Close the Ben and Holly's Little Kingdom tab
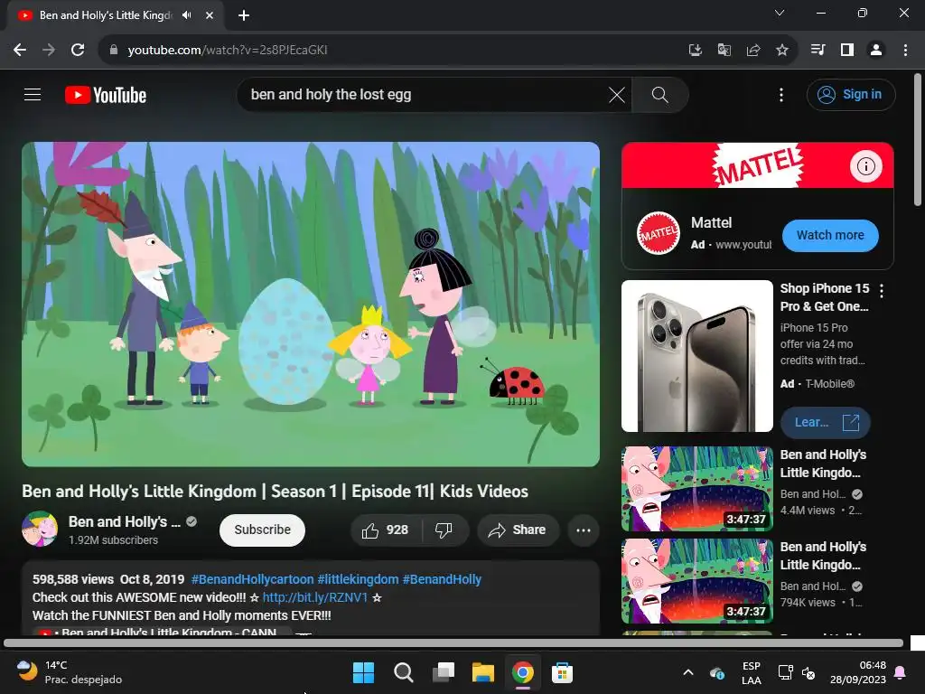This screenshot has width=925, height=694. coord(209,15)
